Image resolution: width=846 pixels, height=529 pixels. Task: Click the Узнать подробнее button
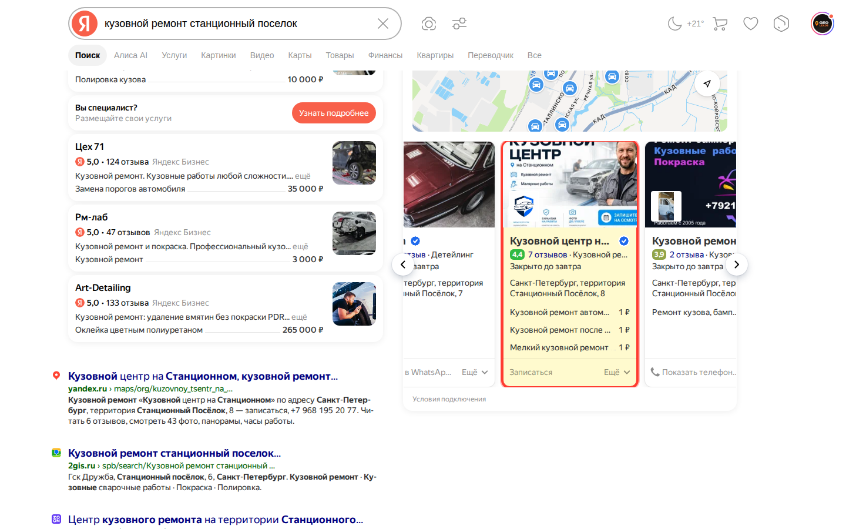click(x=334, y=113)
